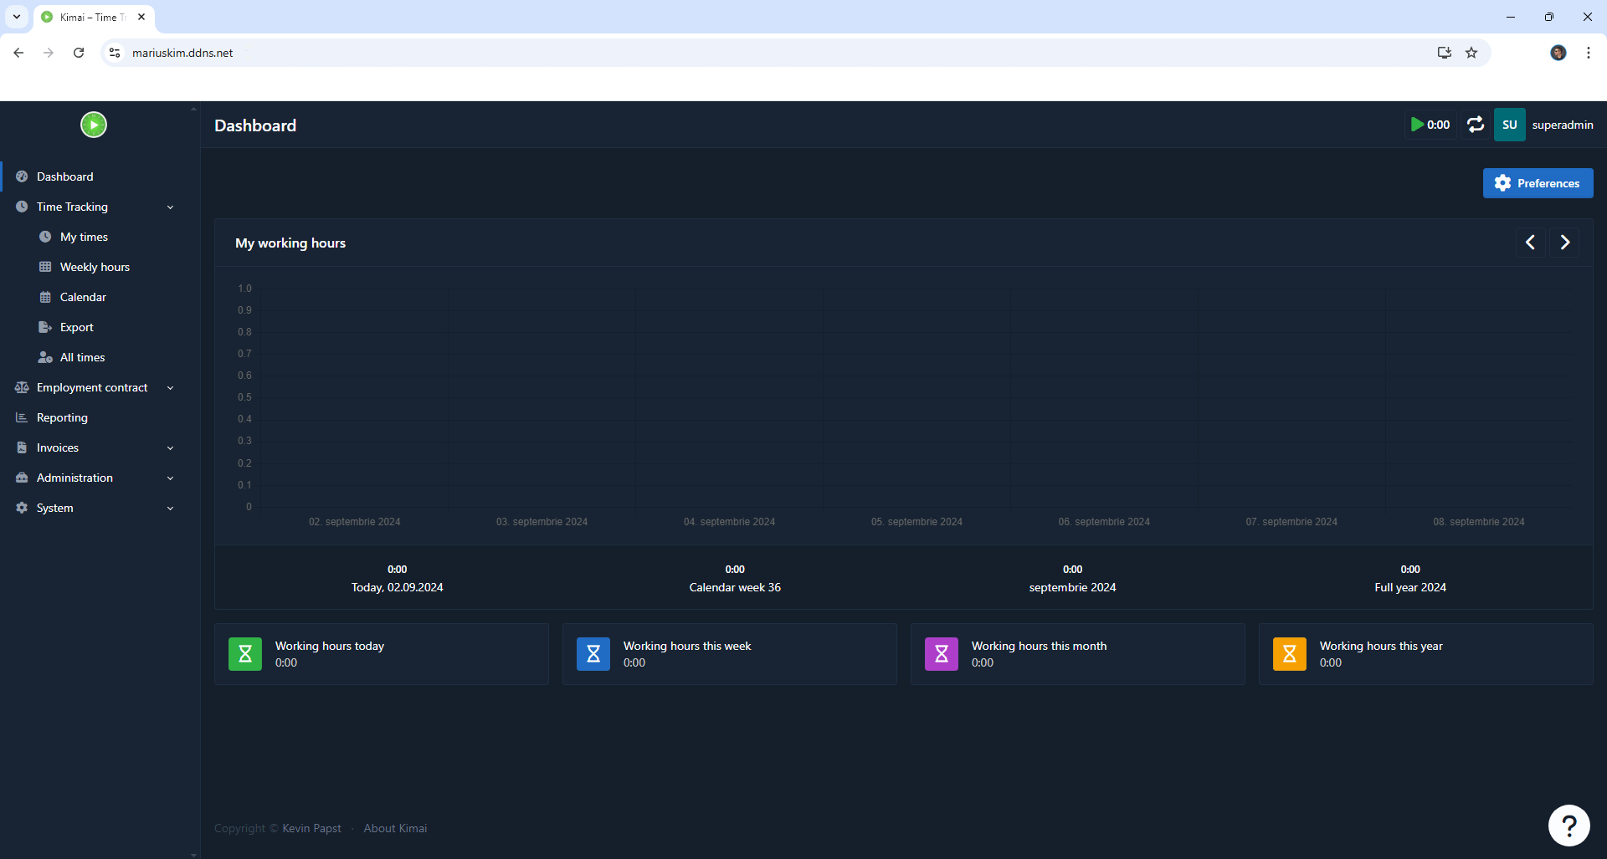Screen dimensions: 1607x859
Task: Open the Weekly hours page
Action: tap(95, 267)
